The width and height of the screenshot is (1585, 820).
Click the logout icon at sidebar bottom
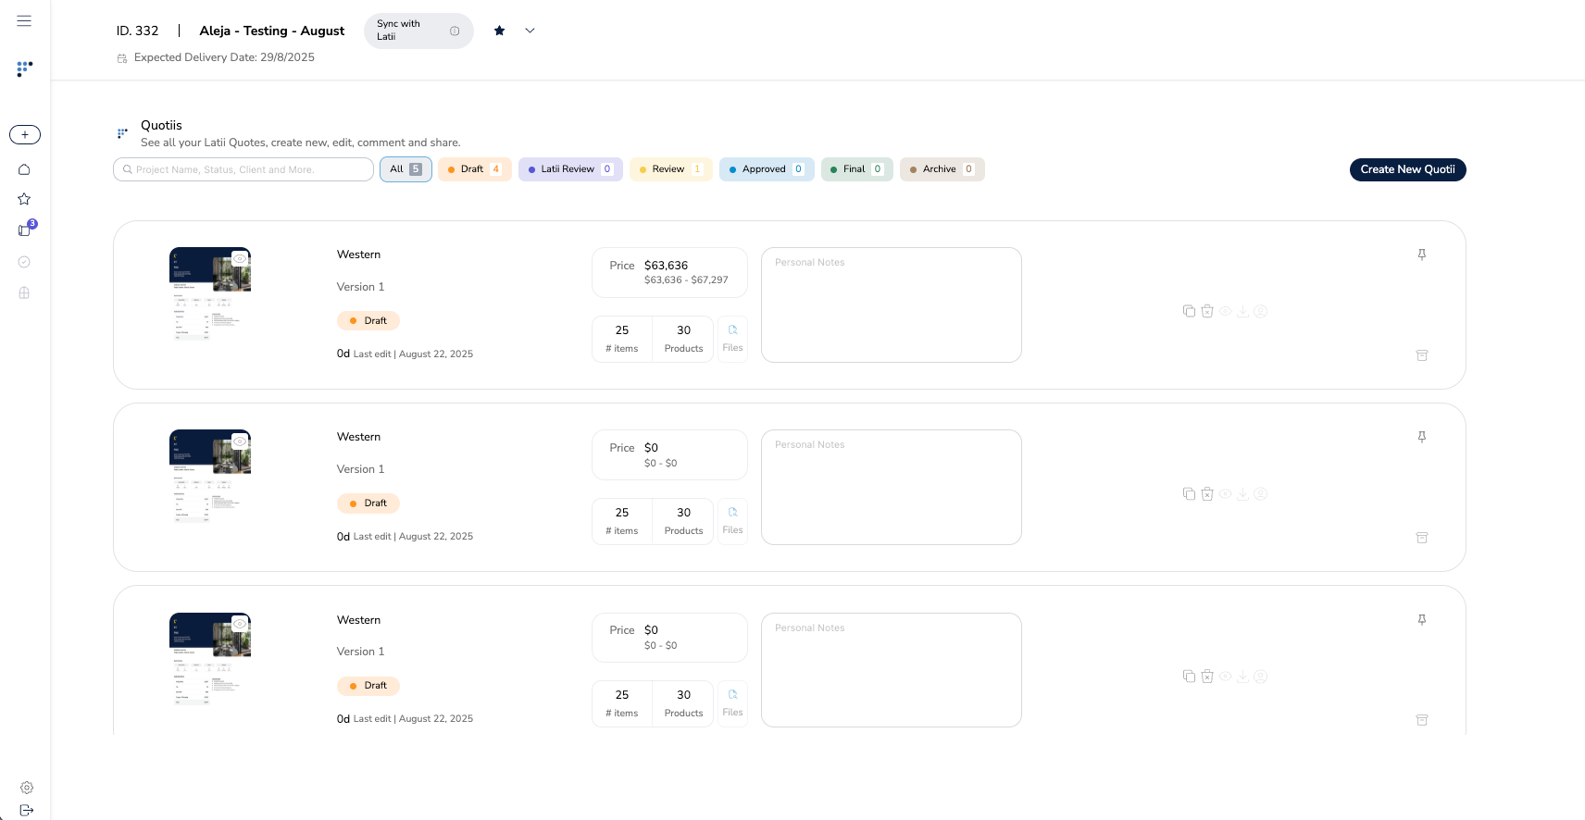point(27,810)
